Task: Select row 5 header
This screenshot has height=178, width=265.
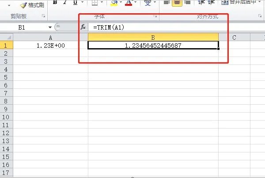Action: (x=6, y=77)
